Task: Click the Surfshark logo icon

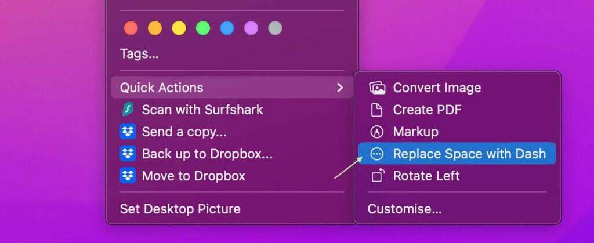Action: pos(128,110)
